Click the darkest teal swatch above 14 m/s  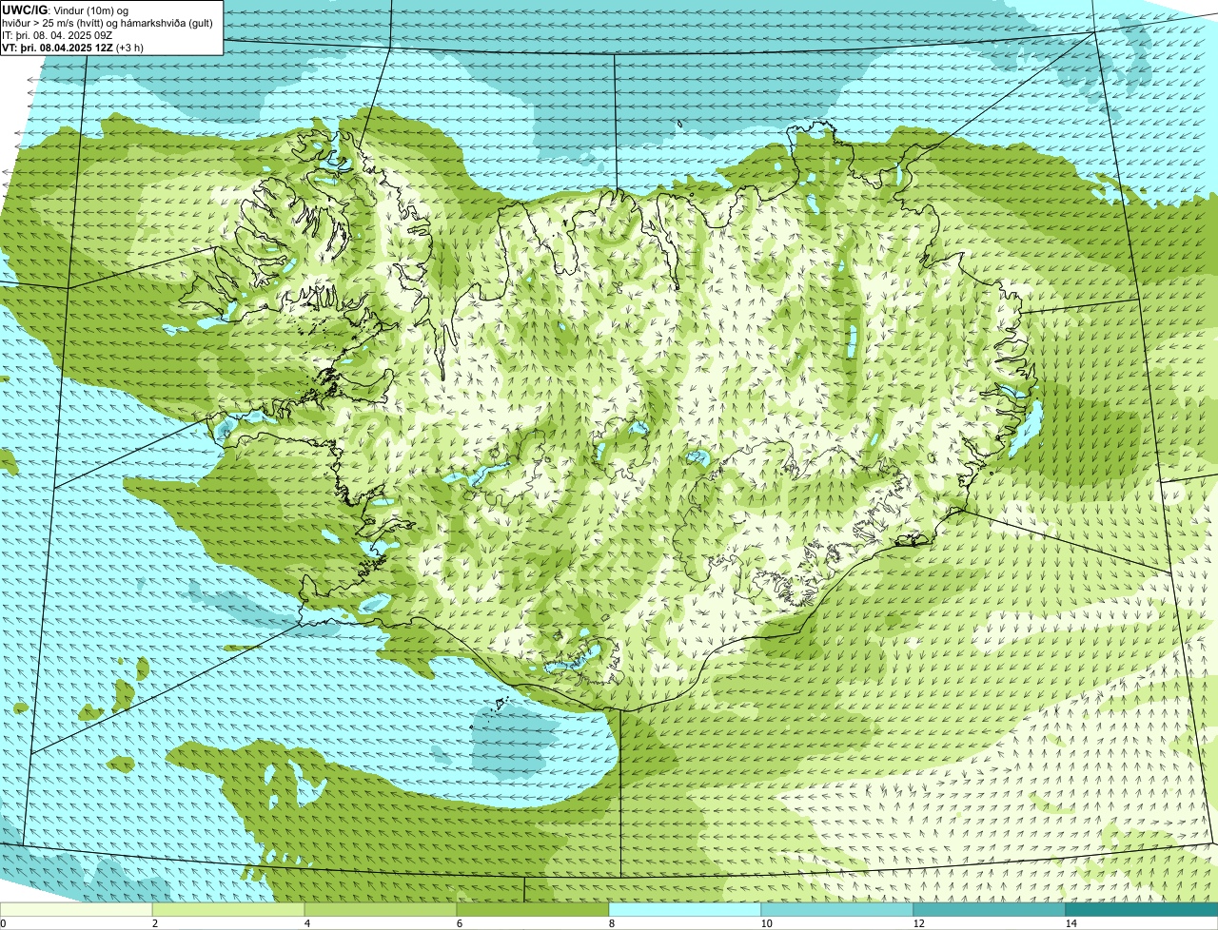(x=1142, y=909)
